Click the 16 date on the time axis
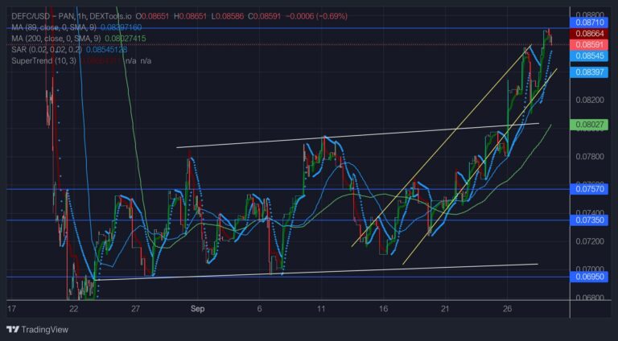Image resolution: width=618 pixels, height=341 pixels. pos(383,309)
